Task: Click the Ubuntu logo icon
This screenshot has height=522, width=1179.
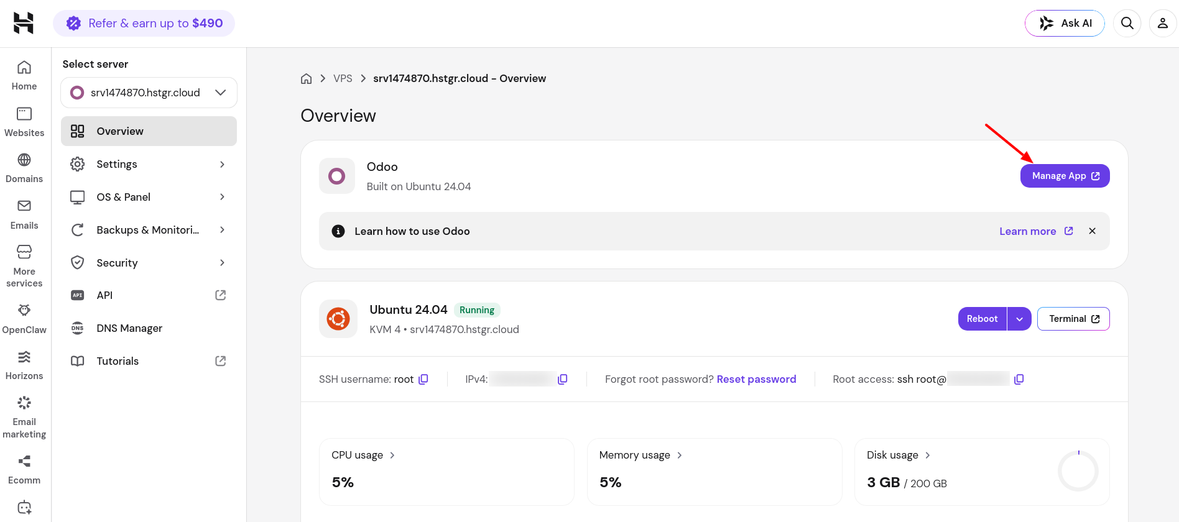Action: pyautogui.click(x=338, y=319)
